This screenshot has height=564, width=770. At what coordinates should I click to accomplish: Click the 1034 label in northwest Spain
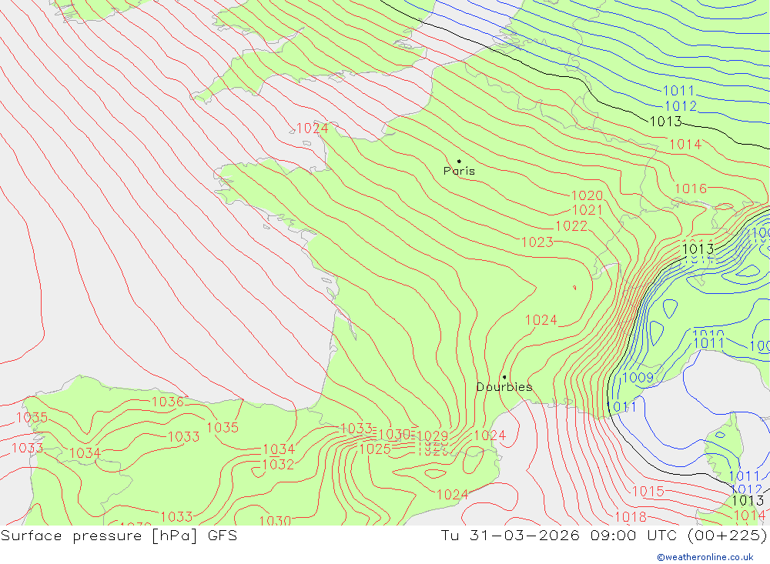click(85, 453)
